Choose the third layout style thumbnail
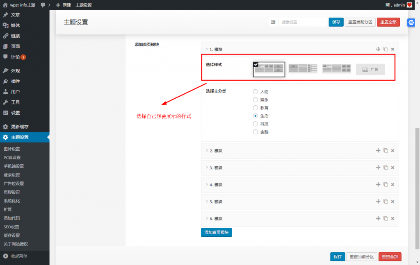This screenshot has height=265, width=420. tap(336, 68)
